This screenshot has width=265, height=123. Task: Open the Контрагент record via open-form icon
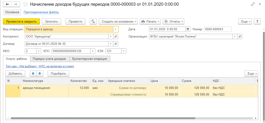[x=116, y=37]
